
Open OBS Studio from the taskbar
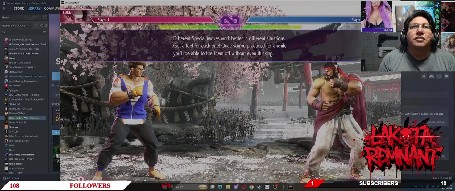click(275, 187)
